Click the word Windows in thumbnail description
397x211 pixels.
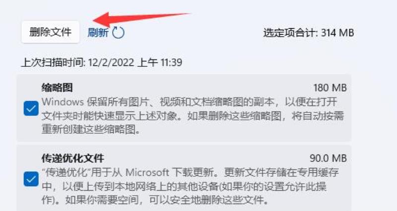[x=63, y=102]
